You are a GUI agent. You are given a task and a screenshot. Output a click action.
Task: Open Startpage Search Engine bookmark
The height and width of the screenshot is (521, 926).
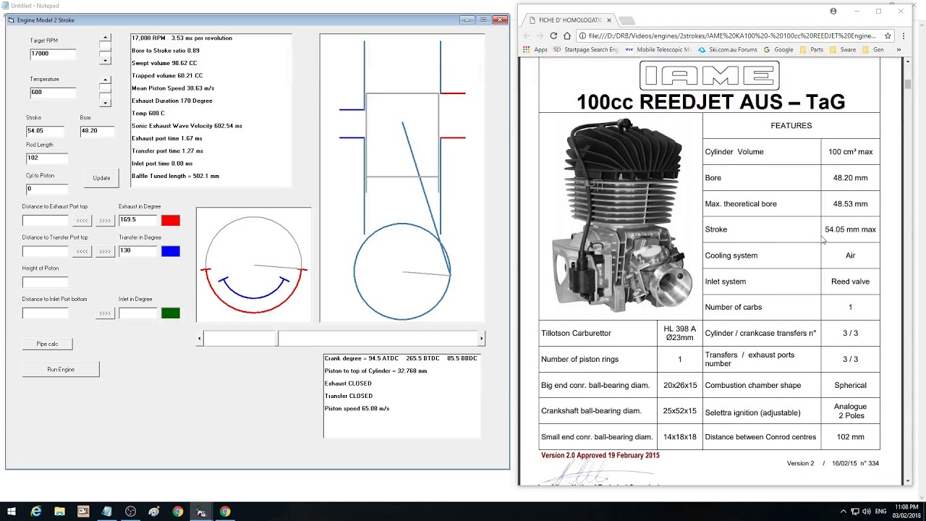[x=585, y=50]
